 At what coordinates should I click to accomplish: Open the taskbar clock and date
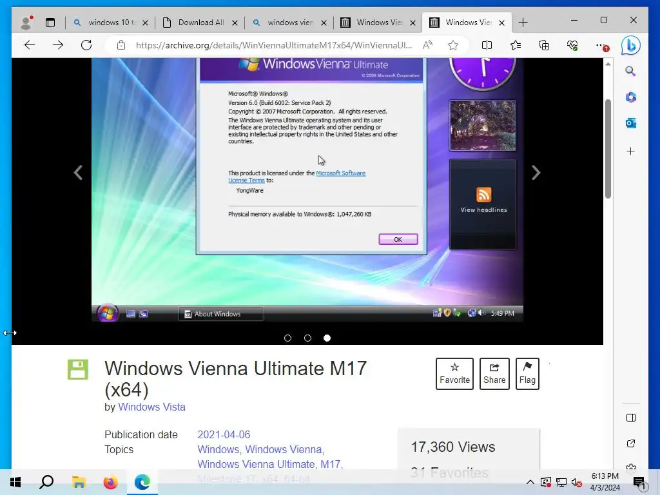tap(605, 482)
